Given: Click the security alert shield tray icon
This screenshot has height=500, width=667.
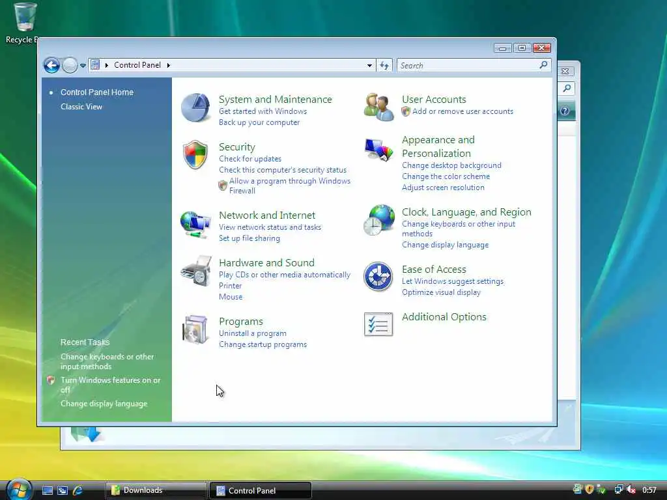Looking at the screenshot, I should [589, 490].
